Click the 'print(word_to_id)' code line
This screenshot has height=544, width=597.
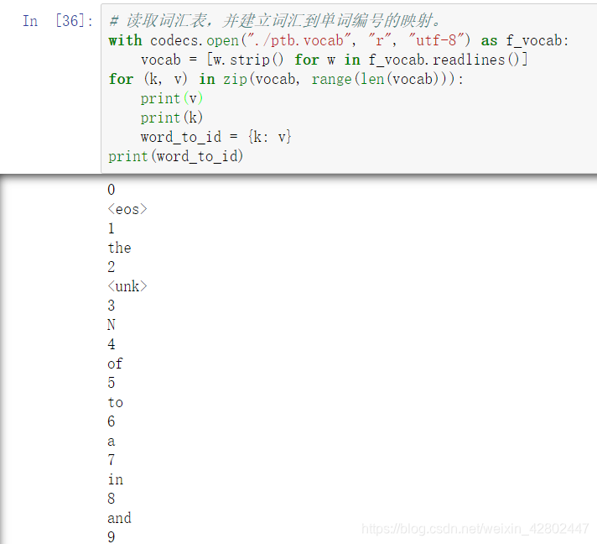[176, 156]
